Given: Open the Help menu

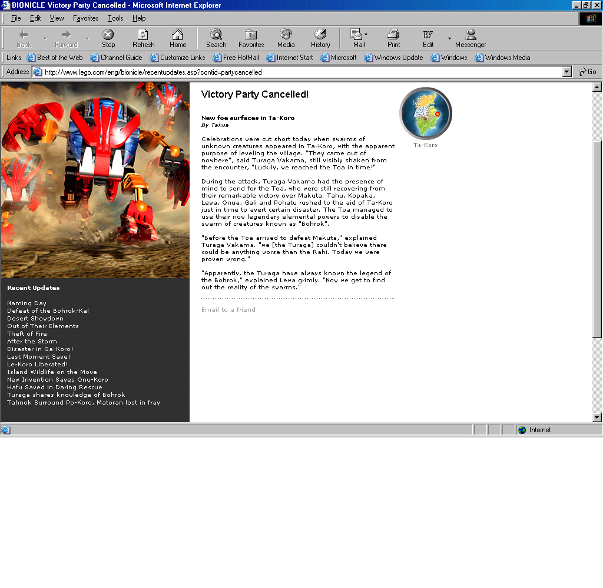Looking at the screenshot, I should click(x=139, y=18).
